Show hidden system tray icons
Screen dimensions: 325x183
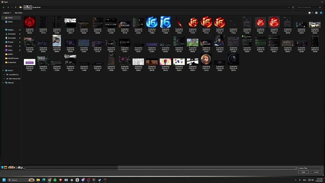click(x=296, y=180)
